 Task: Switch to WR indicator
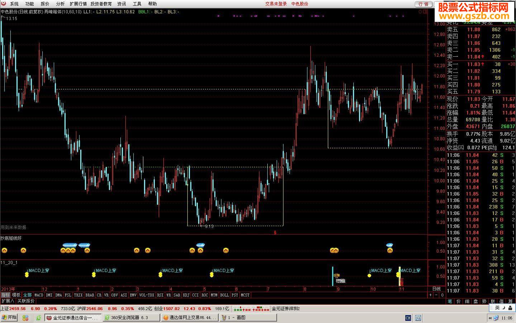pyautogui.click(x=168, y=295)
